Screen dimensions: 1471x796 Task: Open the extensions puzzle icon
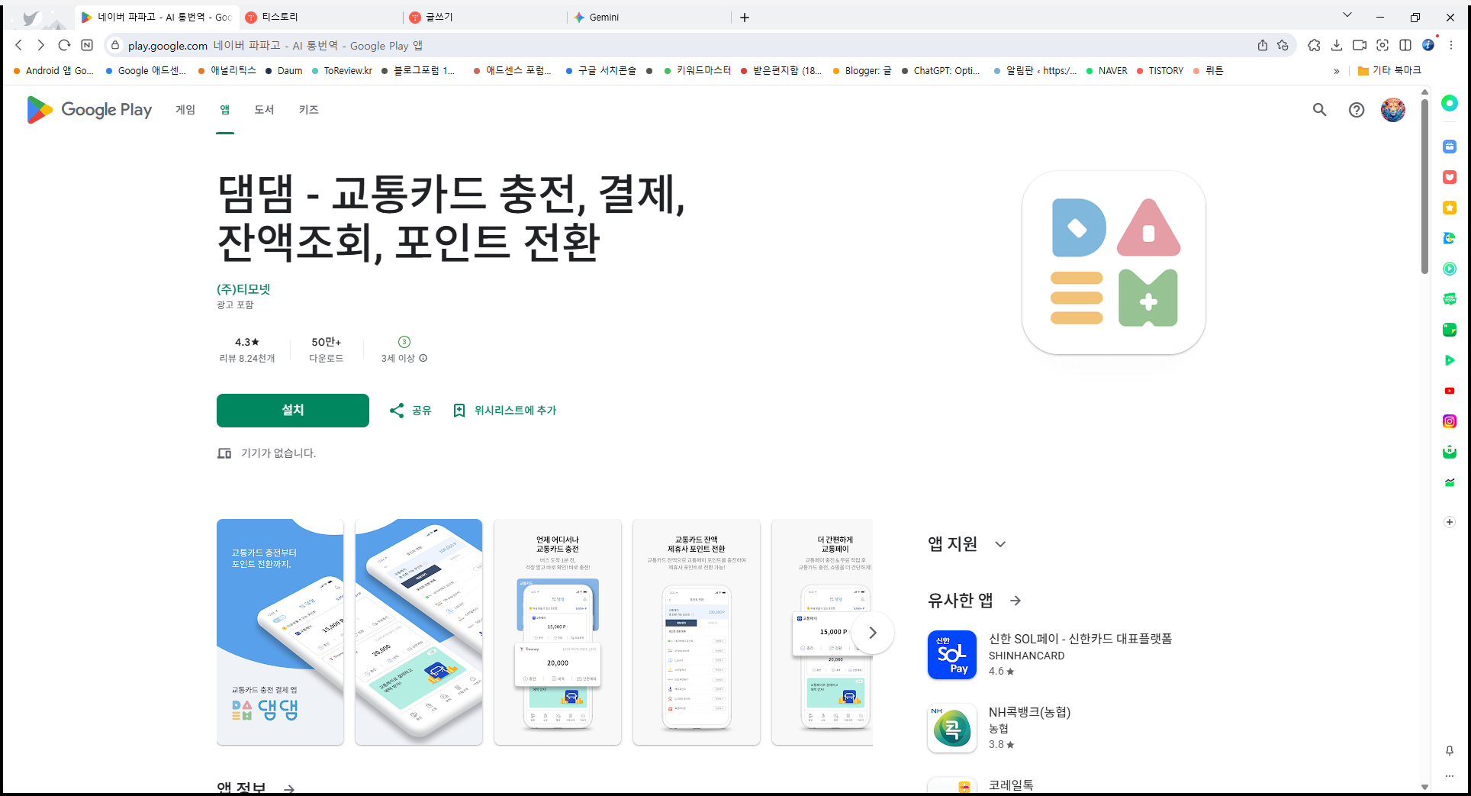point(1314,45)
